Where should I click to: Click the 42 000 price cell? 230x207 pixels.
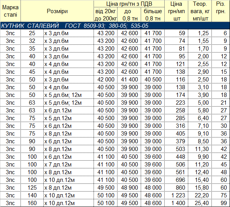(x=106, y=80)
